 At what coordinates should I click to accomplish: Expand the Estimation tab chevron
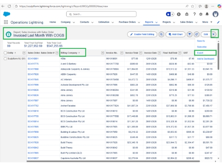(x=113, y=22)
